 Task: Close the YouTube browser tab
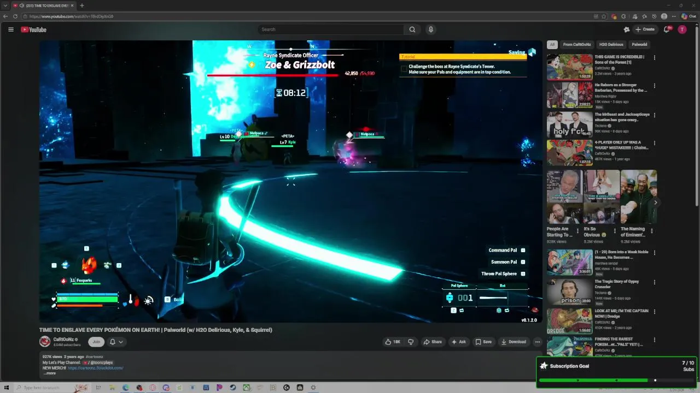pyautogui.click(x=72, y=5)
